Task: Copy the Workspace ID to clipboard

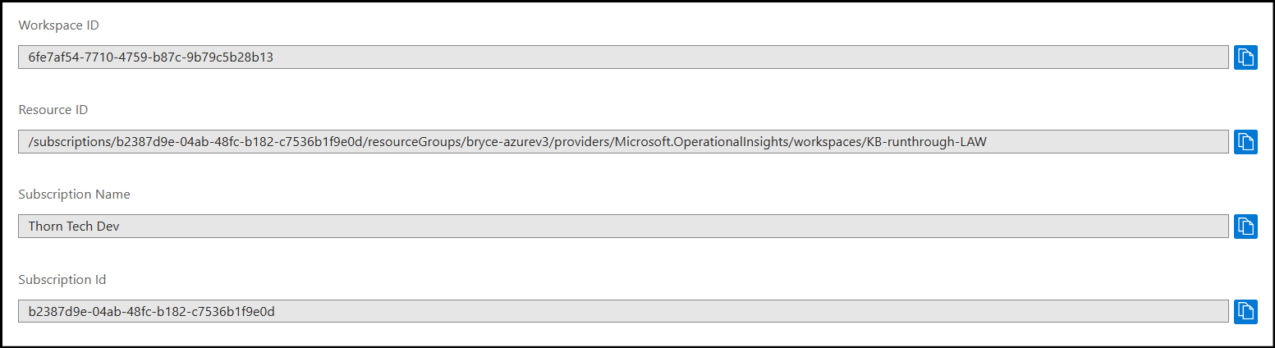Action: 1245,57
